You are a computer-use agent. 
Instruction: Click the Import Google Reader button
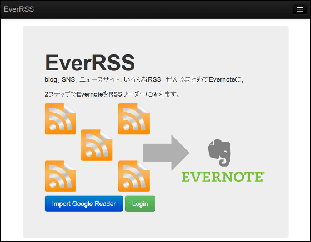(84, 204)
